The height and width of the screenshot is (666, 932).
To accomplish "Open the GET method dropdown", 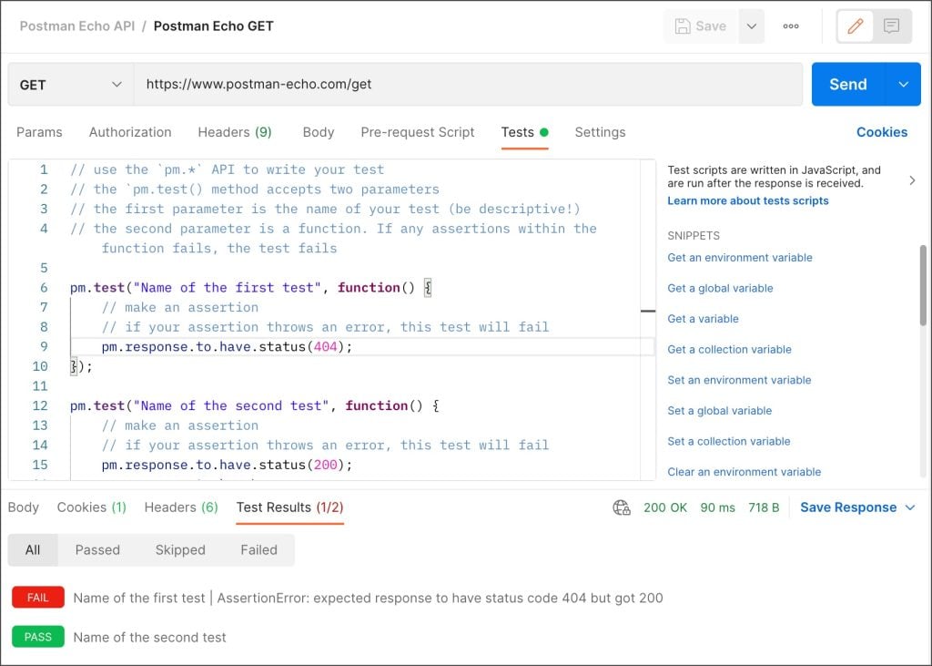I will (70, 84).
